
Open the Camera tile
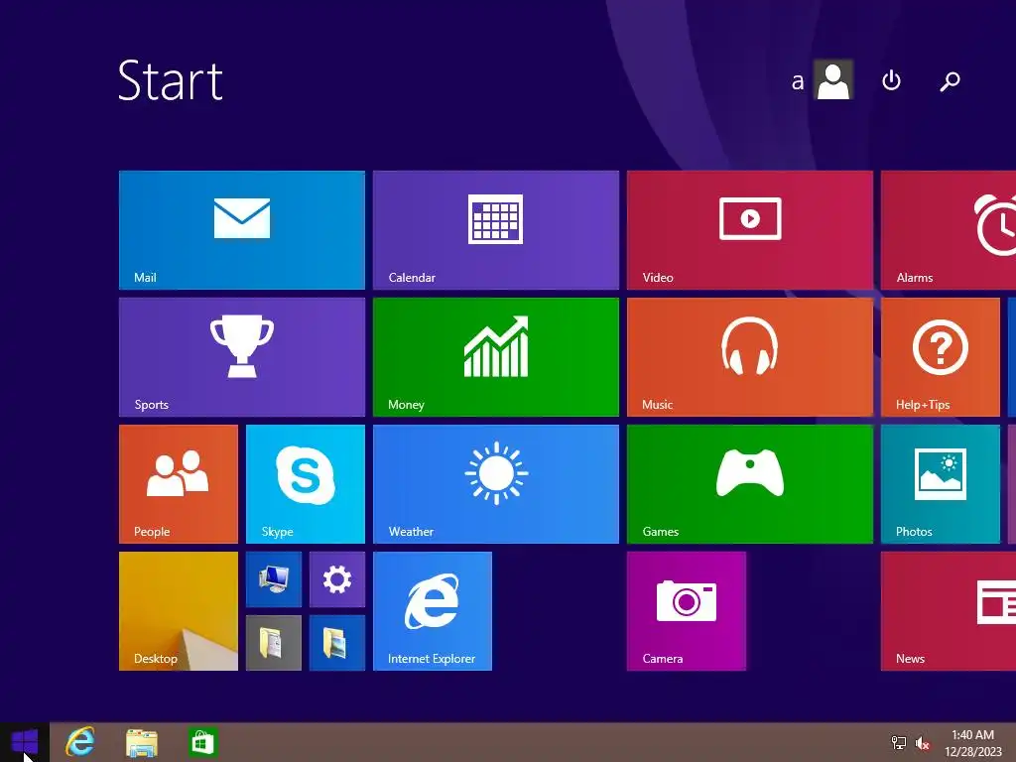[x=687, y=611]
